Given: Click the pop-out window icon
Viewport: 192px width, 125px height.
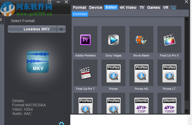Looking at the screenshot, I should tap(50, 2).
